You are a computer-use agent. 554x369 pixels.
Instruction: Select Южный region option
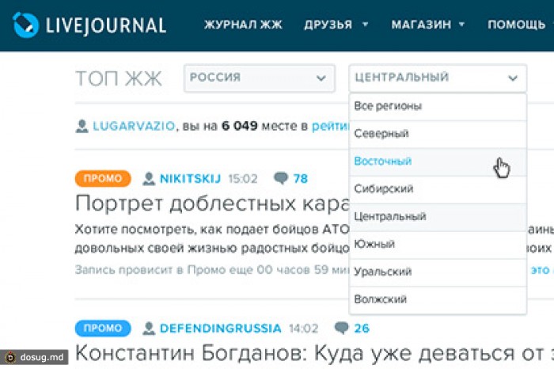click(438, 244)
